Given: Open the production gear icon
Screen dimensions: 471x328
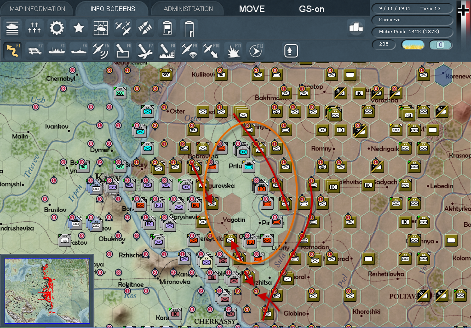Looking at the screenshot, I should coord(57,28).
